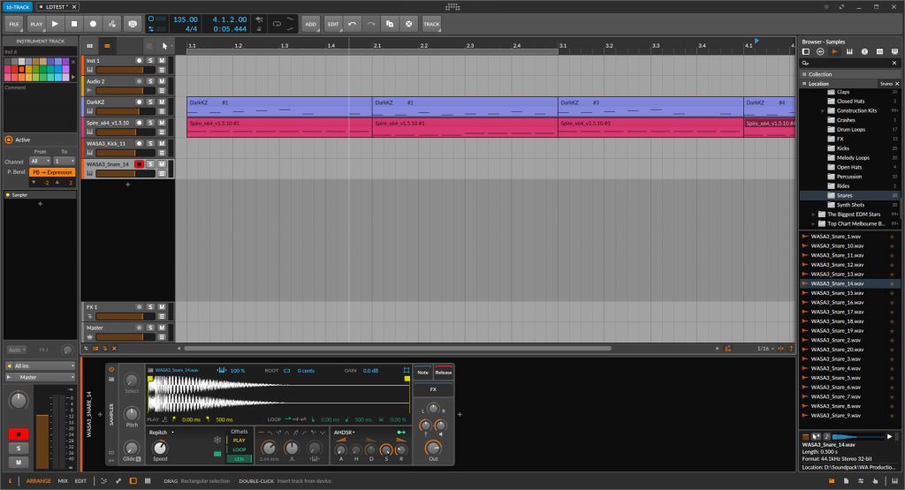Click the undo arrow icon
Image resolution: width=905 pixels, height=490 pixels.
point(352,24)
